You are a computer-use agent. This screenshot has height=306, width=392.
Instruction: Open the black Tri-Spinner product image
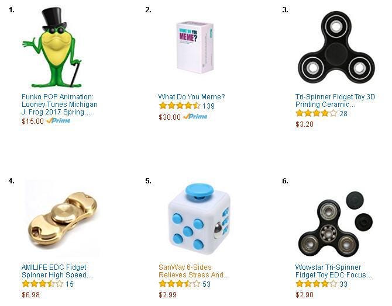click(x=336, y=47)
